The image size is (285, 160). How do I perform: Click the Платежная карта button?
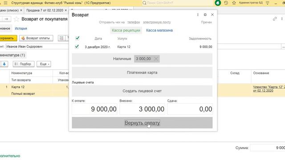pyautogui.click(x=142, y=72)
